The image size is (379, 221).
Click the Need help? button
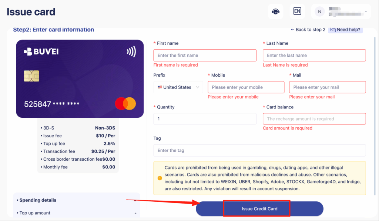tap(345, 30)
